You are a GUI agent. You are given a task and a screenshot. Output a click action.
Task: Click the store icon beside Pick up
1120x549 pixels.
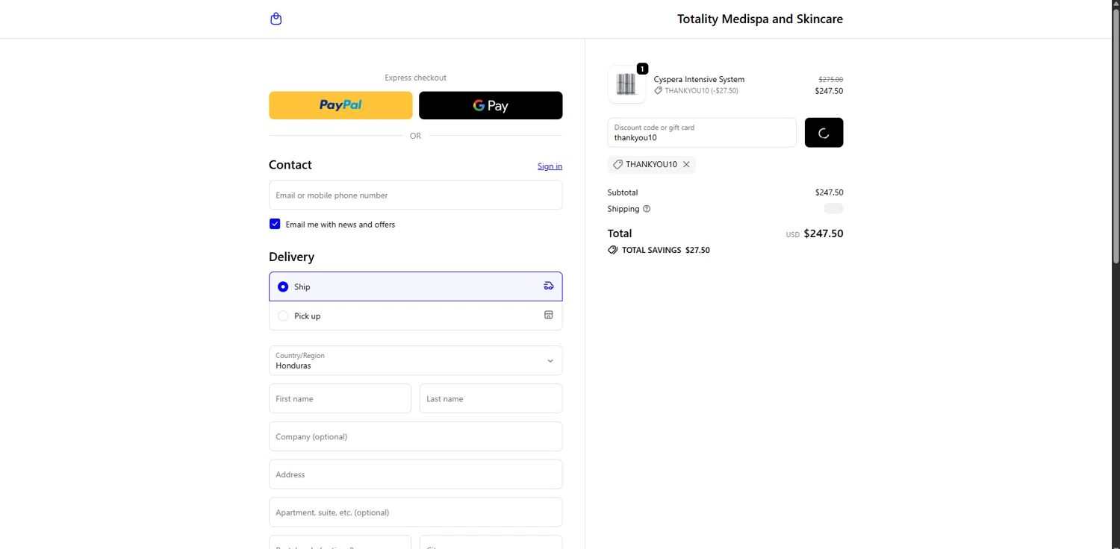[x=549, y=316]
